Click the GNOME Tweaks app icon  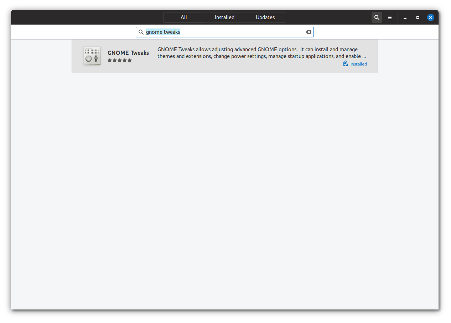pyautogui.click(x=92, y=56)
